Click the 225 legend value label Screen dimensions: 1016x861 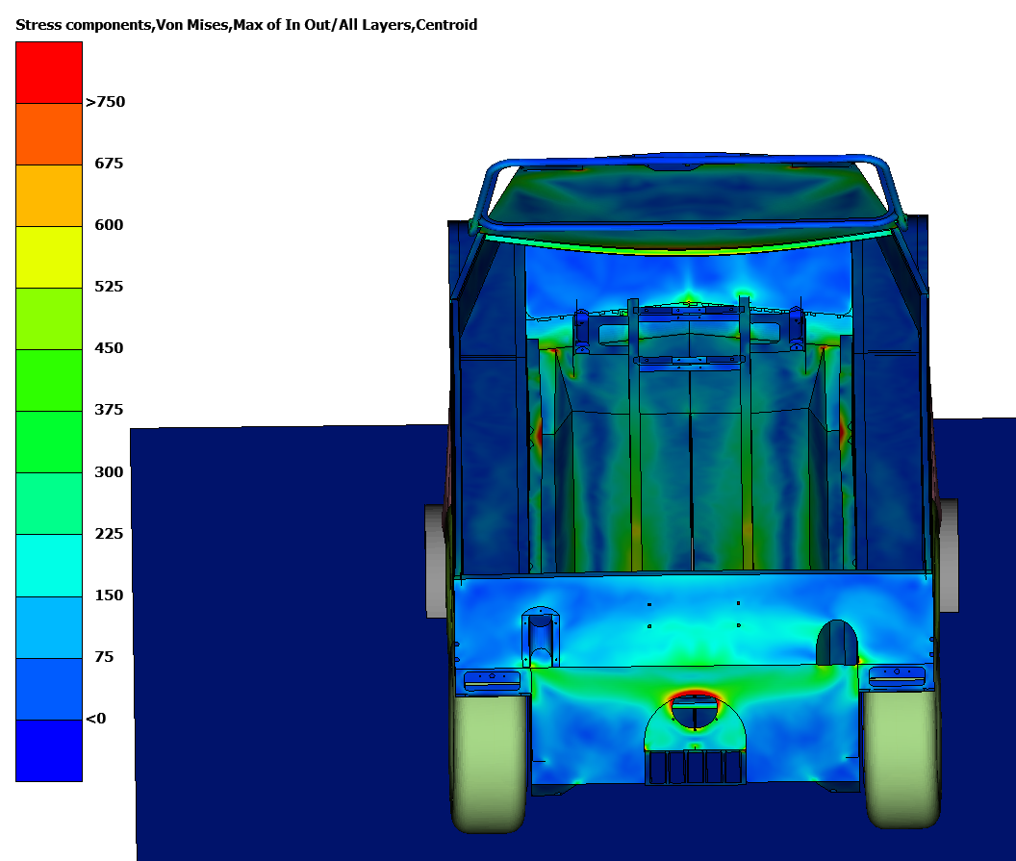click(x=109, y=534)
